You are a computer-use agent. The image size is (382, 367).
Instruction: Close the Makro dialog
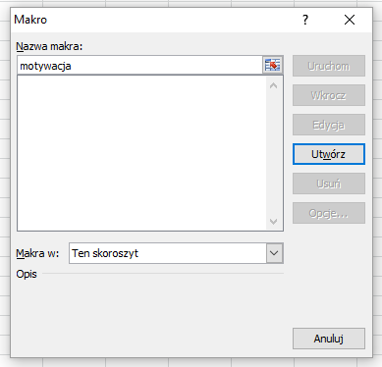(350, 20)
